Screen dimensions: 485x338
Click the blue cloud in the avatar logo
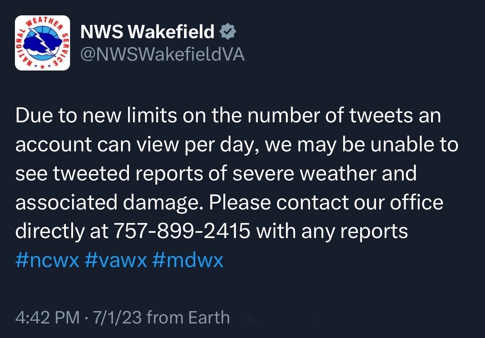tap(42, 44)
